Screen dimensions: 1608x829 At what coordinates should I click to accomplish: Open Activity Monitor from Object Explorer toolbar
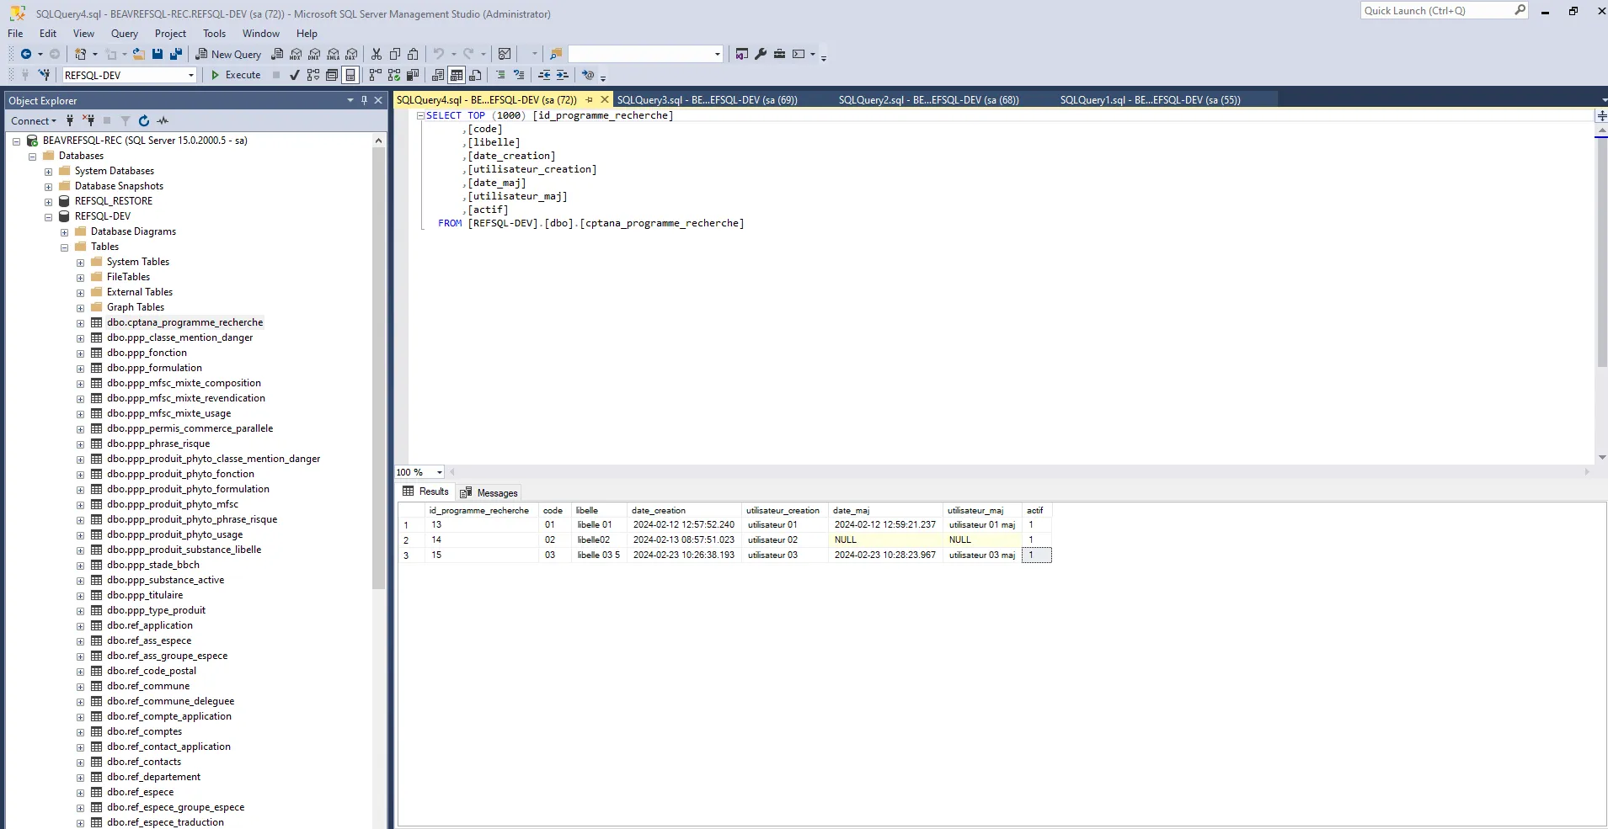[x=163, y=120]
